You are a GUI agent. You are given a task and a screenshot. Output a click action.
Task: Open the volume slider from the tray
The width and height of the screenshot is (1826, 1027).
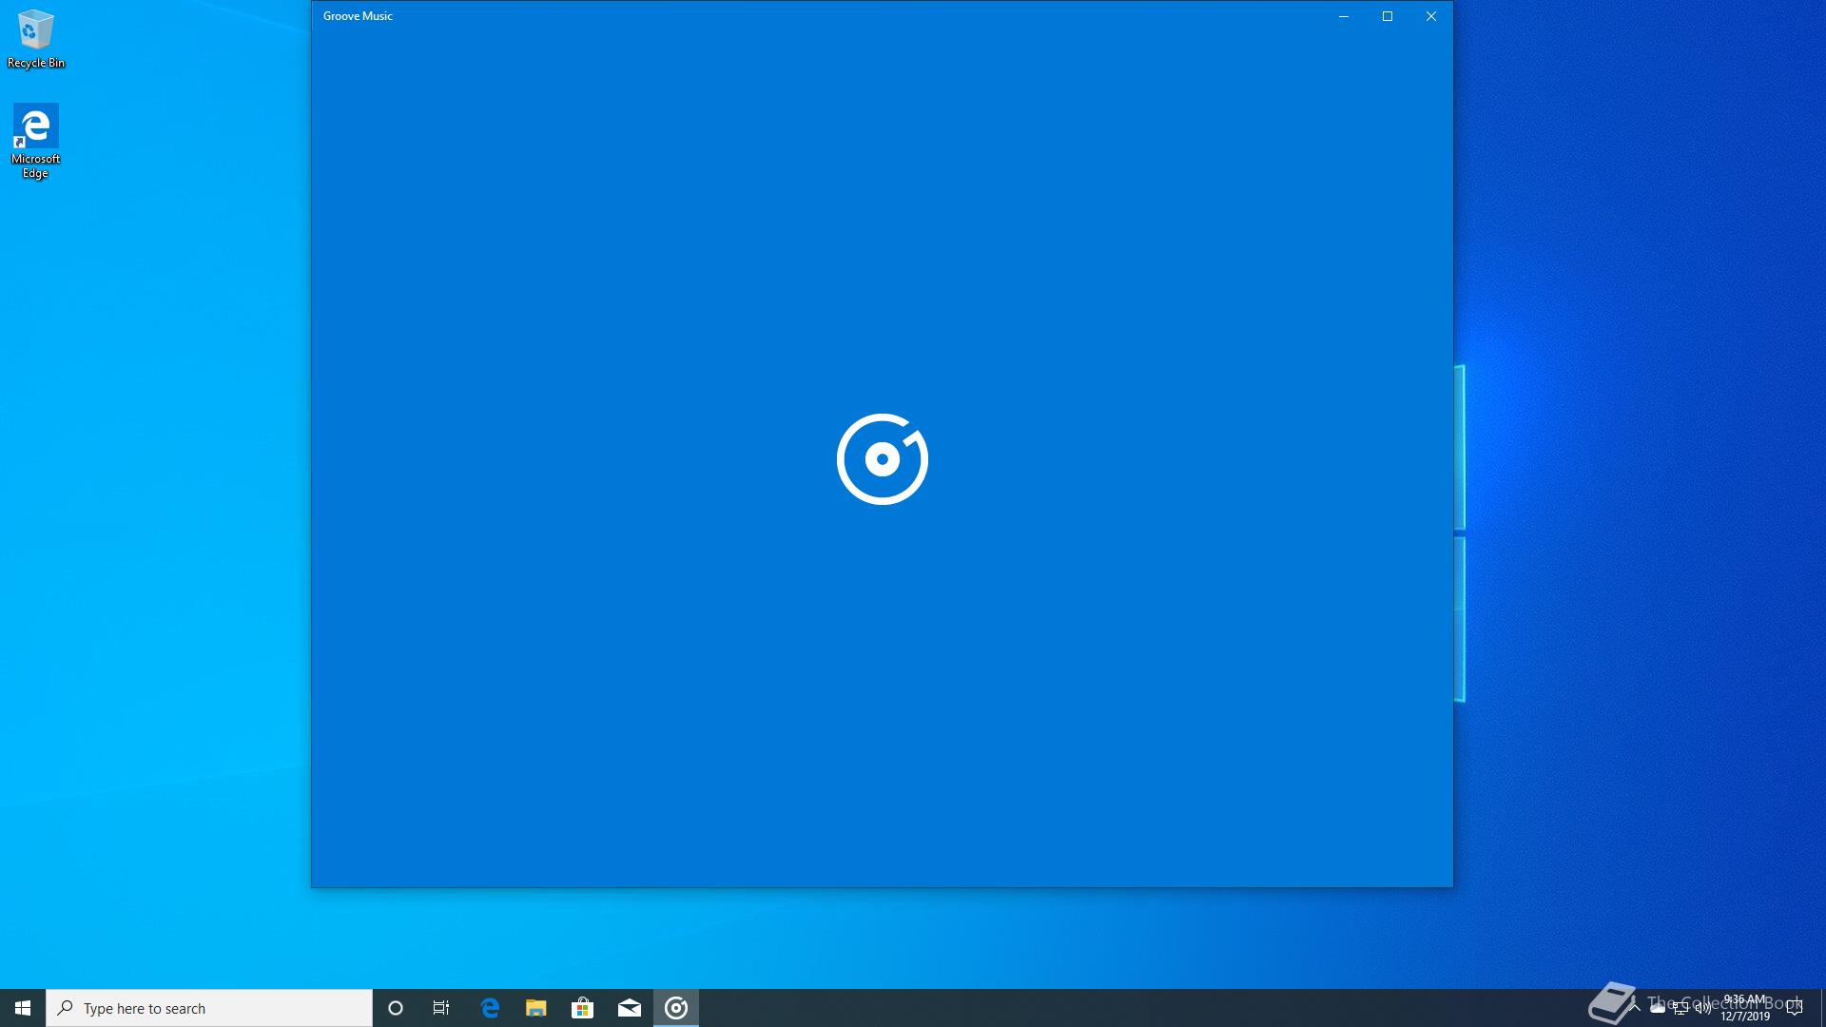(x=1702, y=1008)
